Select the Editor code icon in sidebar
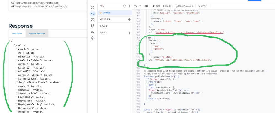 click(93, 13)
